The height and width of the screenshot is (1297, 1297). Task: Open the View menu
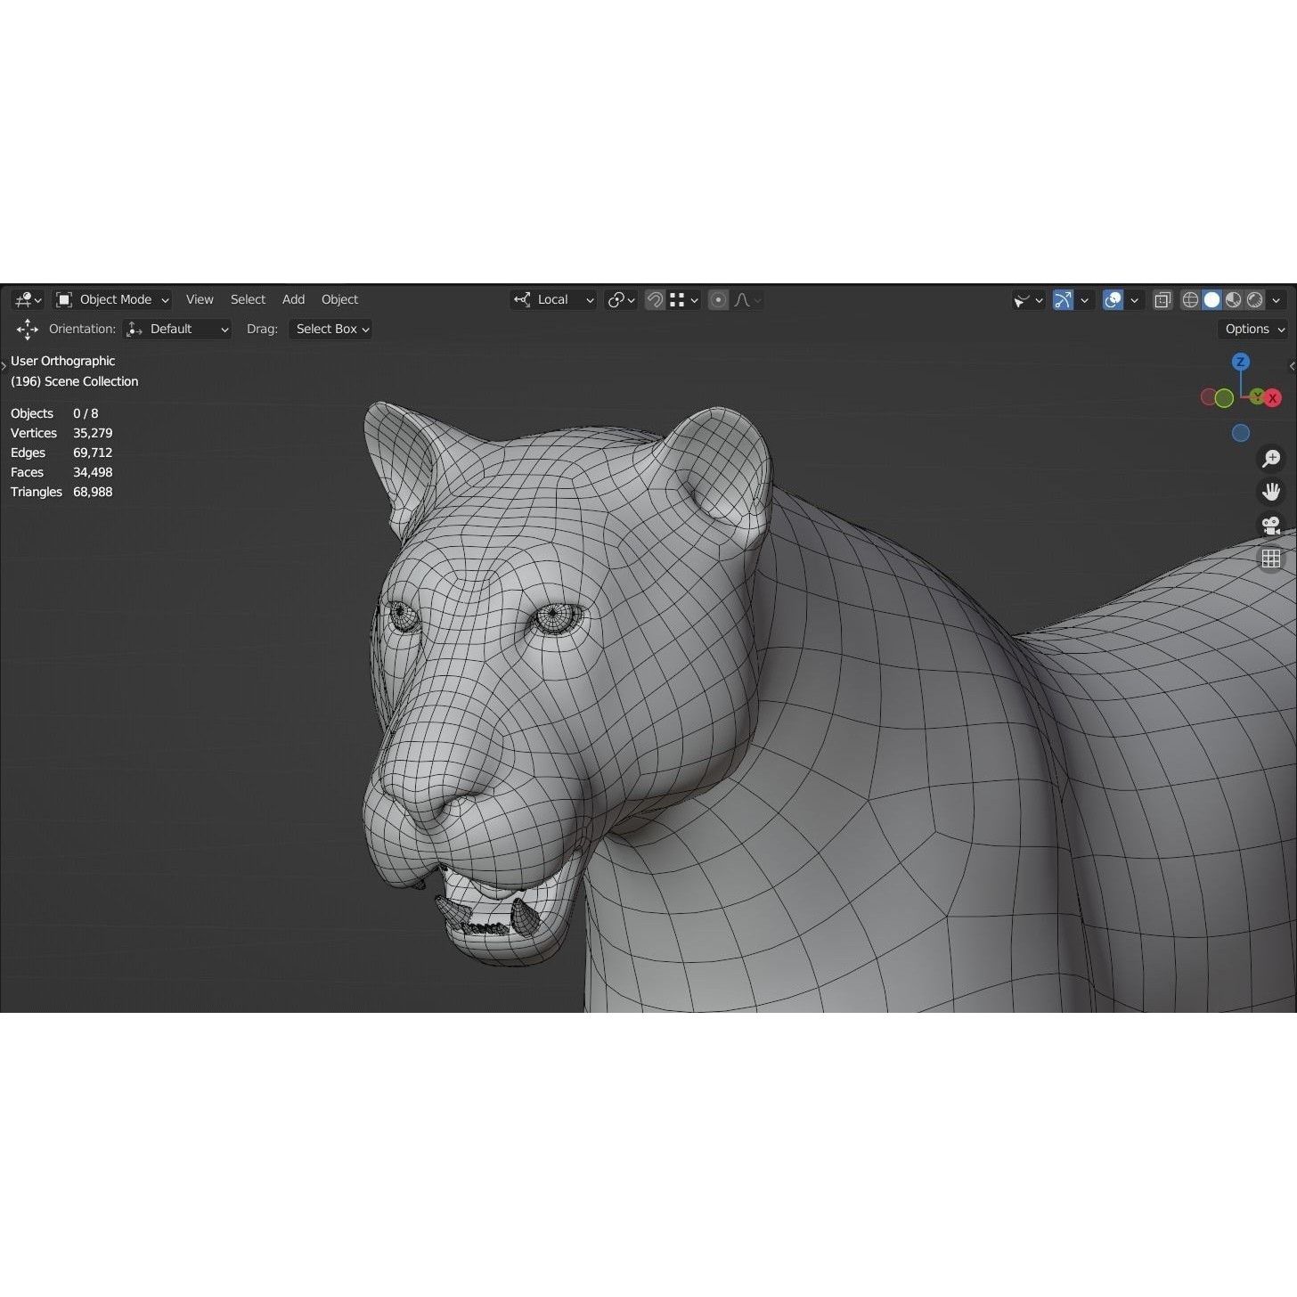pyautogui.click(x=199, y=299)
